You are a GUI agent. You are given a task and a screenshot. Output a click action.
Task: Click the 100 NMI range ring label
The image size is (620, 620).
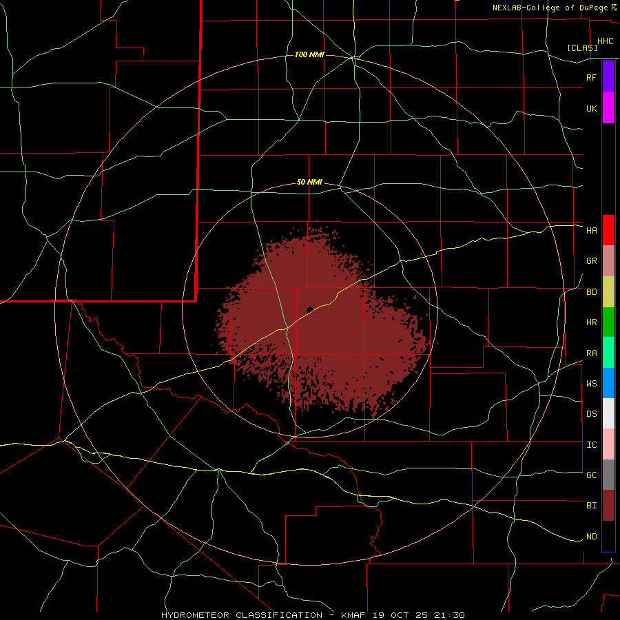click(309, 54)
